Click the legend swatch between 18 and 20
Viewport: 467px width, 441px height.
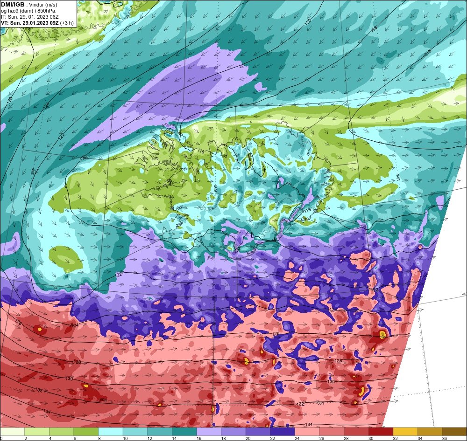(233, 432)
